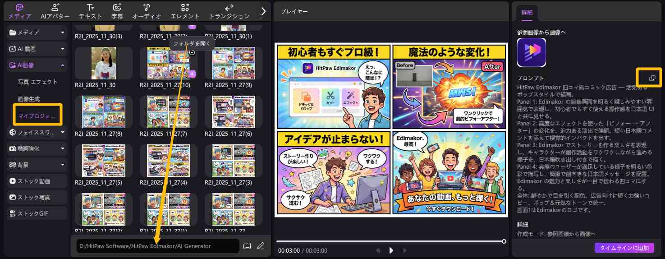The width and height of the screenshot is (665, 259).
Task: Click the player timecode 00:03:00
Action: coord(289,250)
